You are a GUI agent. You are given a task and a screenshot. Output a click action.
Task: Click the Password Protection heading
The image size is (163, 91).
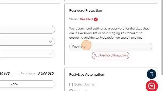tap(86, 11)
